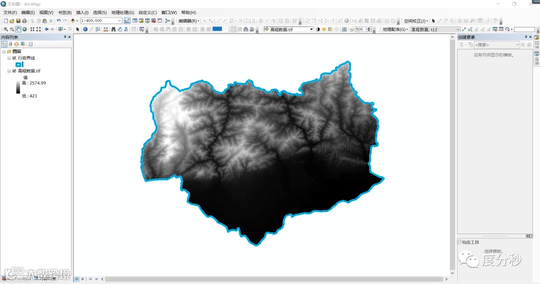The height and width of the screenshot is (284, 540).
Task: Switch to List By Drawing Order
Action: coord(4,44)
